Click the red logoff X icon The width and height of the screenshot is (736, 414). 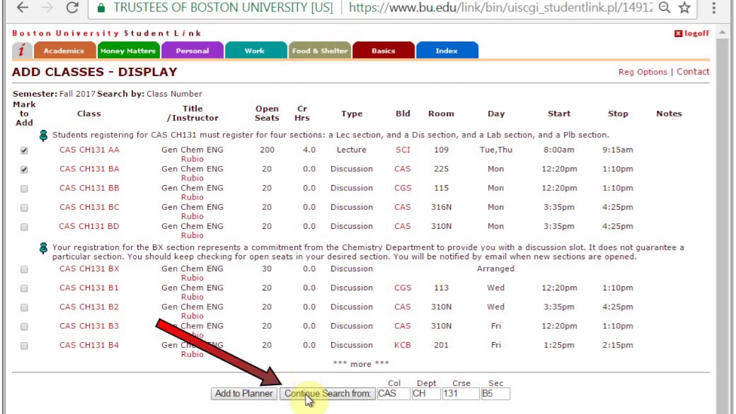pyautogui.click(x=678, y=34)
